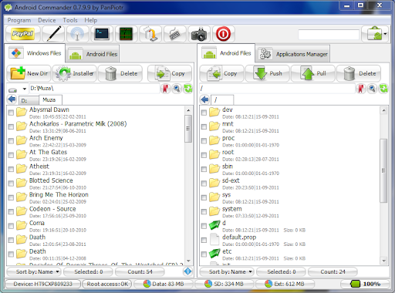Image resolution: width=395 pixels, height=293 pixels.
Task: Click the Ext: 612 MB chart icon
Action: click(268, 284)
